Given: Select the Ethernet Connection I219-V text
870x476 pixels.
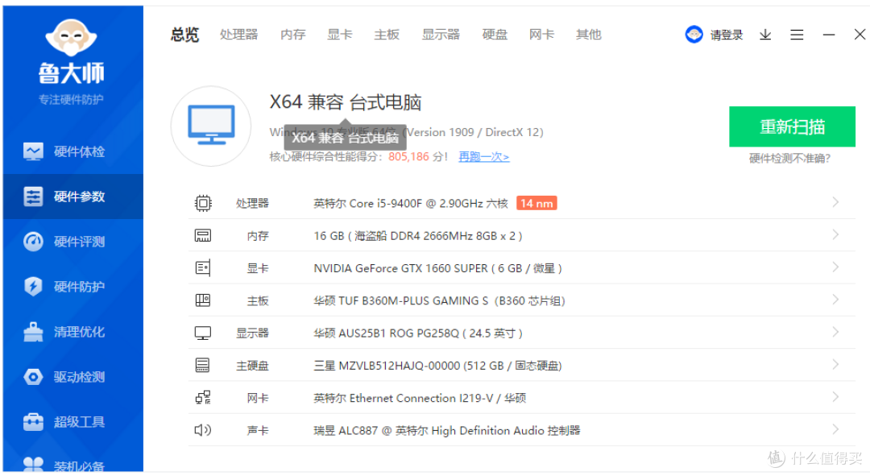Looking at the screenshot, I should tap(420, 398).
